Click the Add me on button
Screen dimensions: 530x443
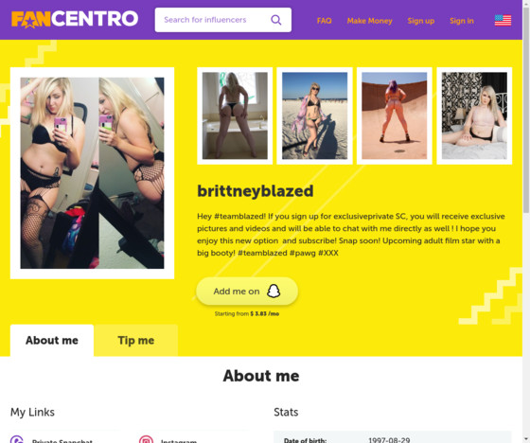click(x=247, y=292)
